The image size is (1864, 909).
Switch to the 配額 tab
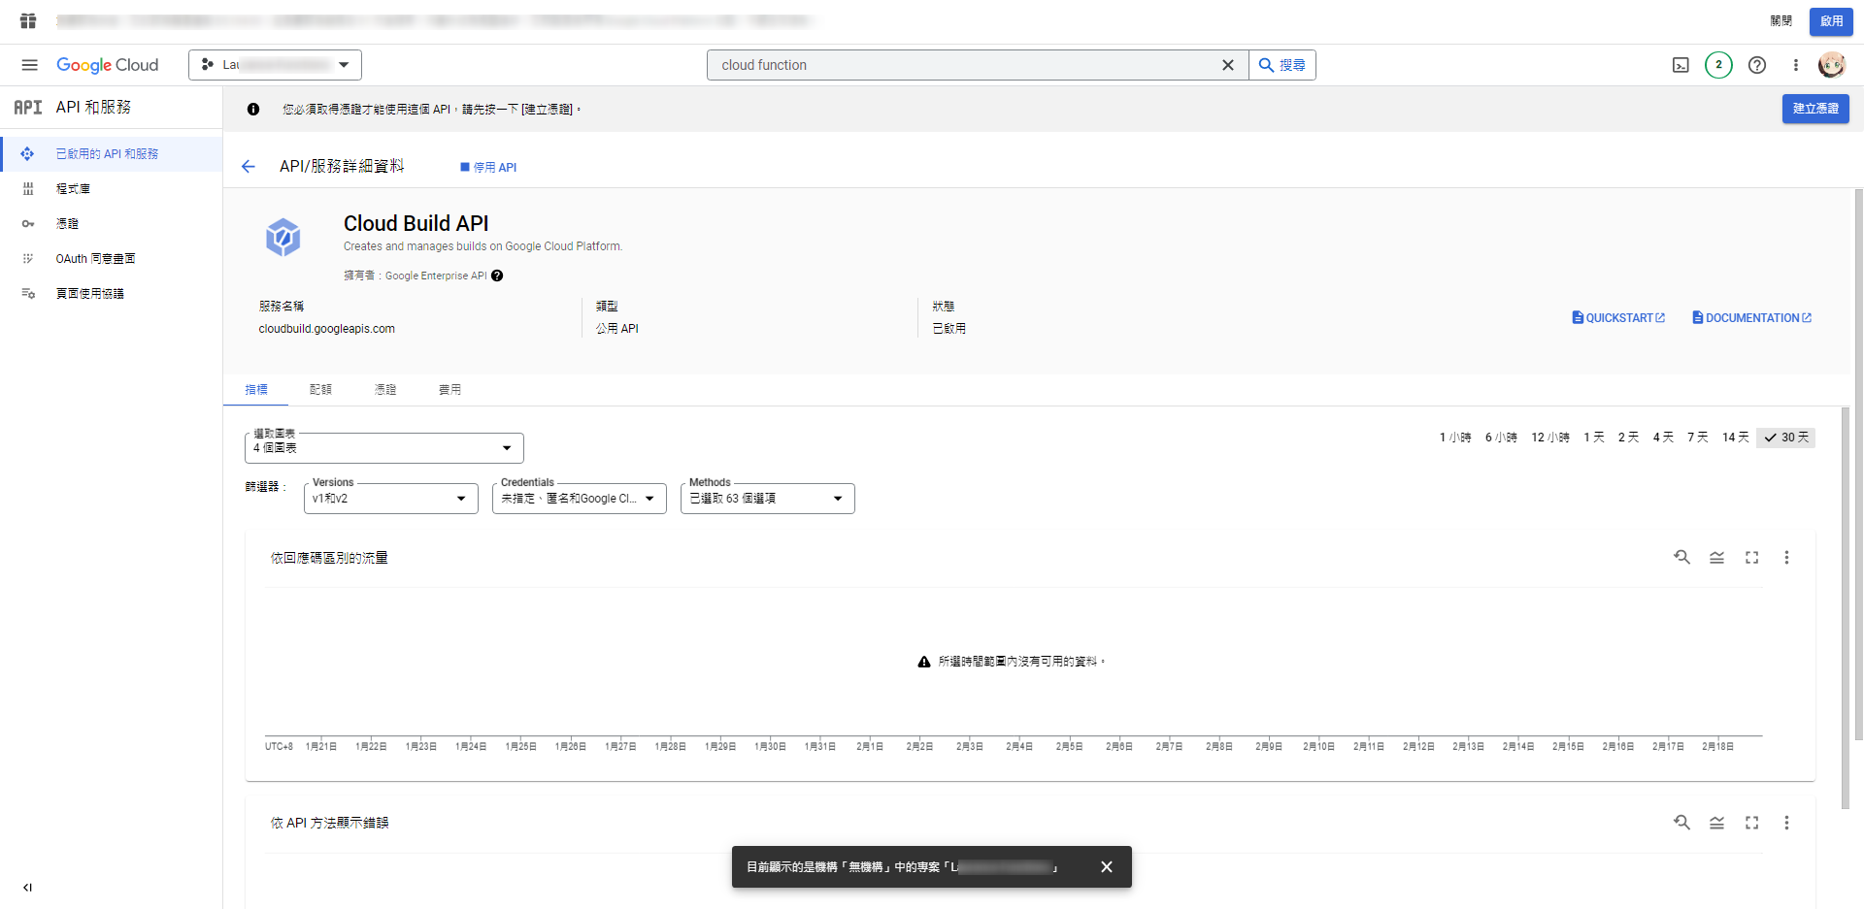point(320,390)
